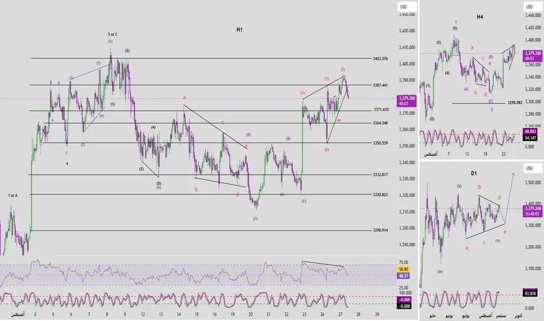Select the 3403.576 horizontal line label
This screenshot has width=544, height=321.
380,58
